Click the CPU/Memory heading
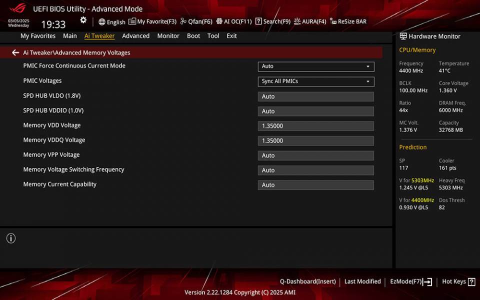The image size is (480, 300). (417, 50)
